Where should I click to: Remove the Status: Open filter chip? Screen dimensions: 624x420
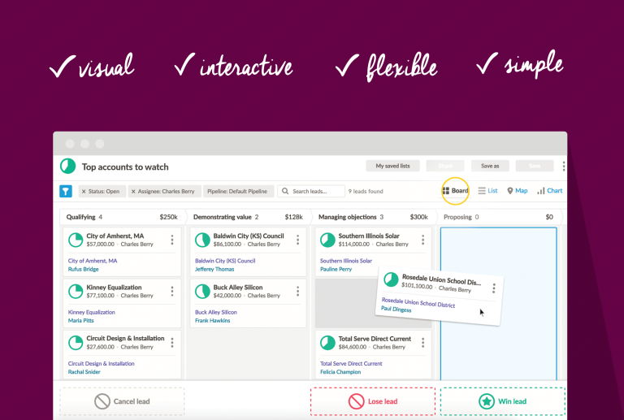click(84, 191)
